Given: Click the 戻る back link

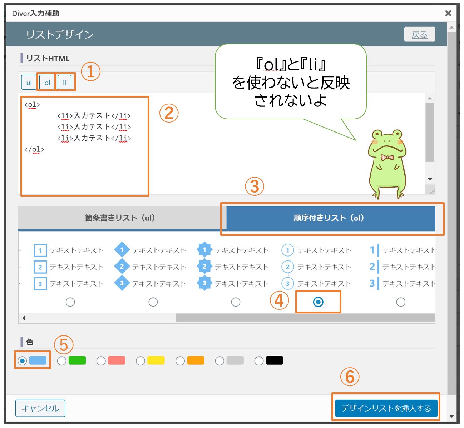Looking at the screenshot, I should pos(419,35).
